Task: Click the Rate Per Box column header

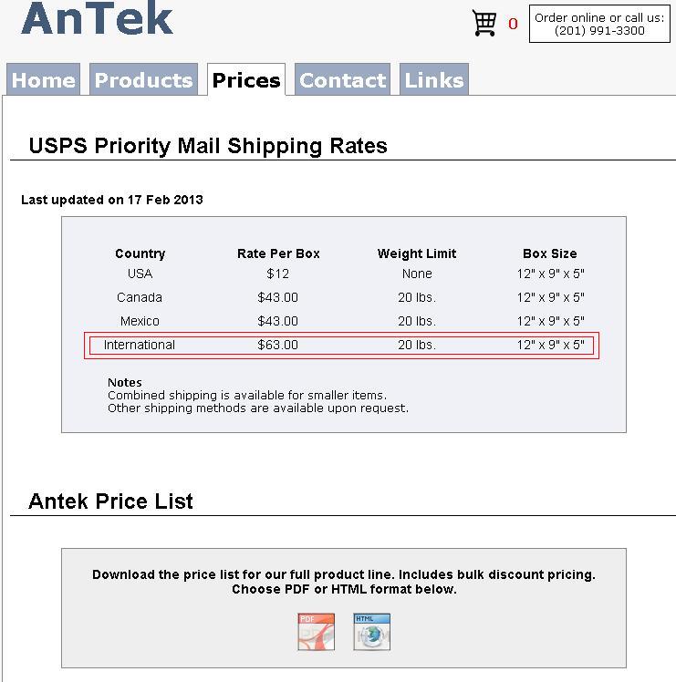Action: 278,253
